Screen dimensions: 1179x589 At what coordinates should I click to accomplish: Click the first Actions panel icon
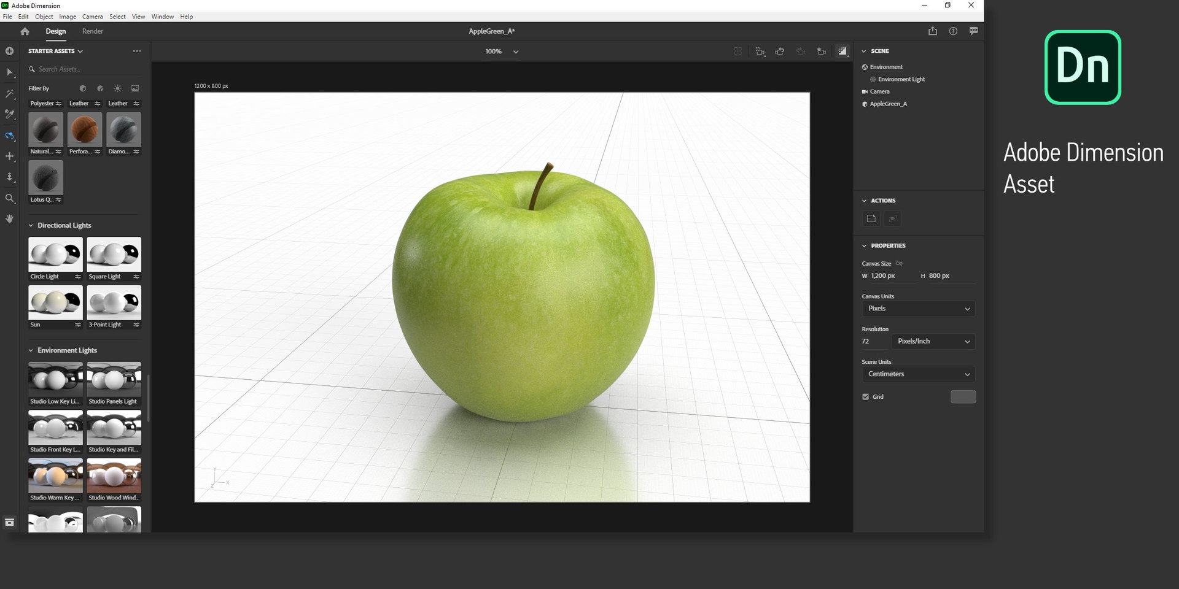pos(871,218)
